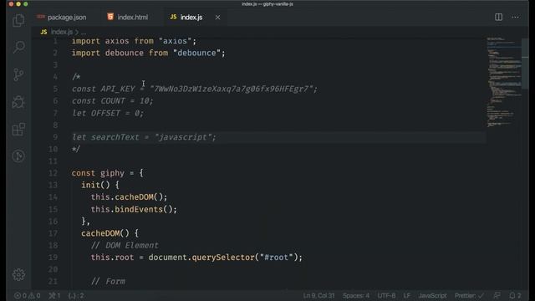Image resolution: width=535 pixels, height=301 pixels.
Task: Click the "const giphy = {" line
Action: 108,173
